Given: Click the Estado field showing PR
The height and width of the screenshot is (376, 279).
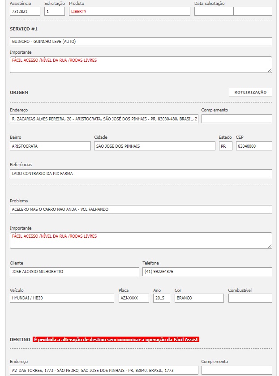Looking at the screenshot, I should click(225, 146).
